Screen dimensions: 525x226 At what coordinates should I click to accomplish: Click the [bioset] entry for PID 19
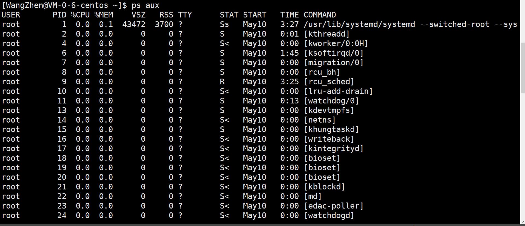point(322,168)
